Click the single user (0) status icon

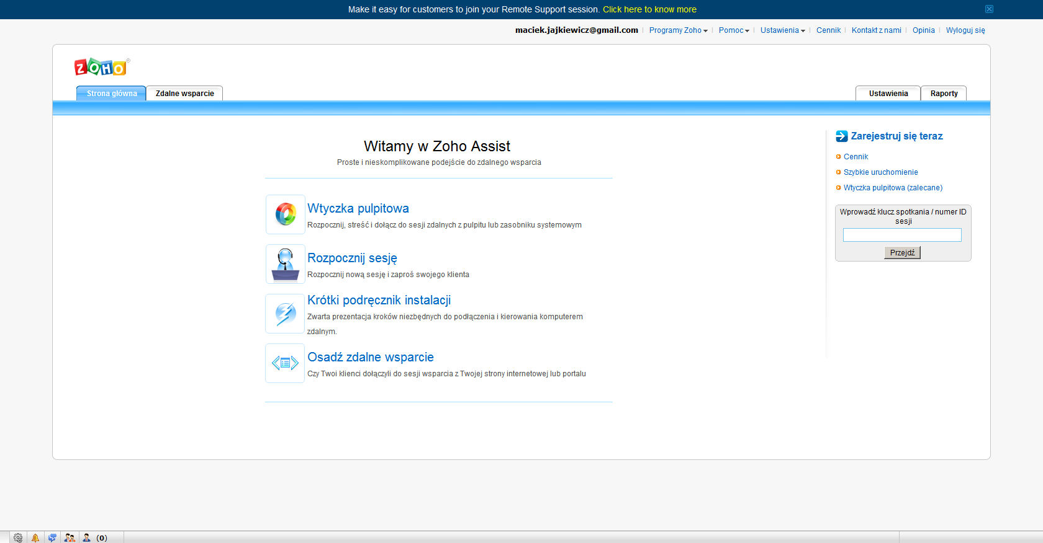pos(87,537)
